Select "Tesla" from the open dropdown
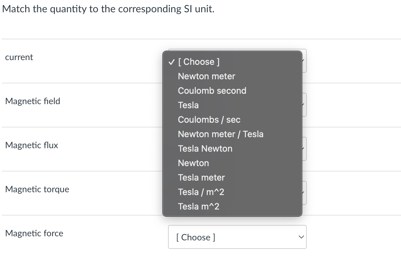This screenshot has width=401, height=263. 188,105
